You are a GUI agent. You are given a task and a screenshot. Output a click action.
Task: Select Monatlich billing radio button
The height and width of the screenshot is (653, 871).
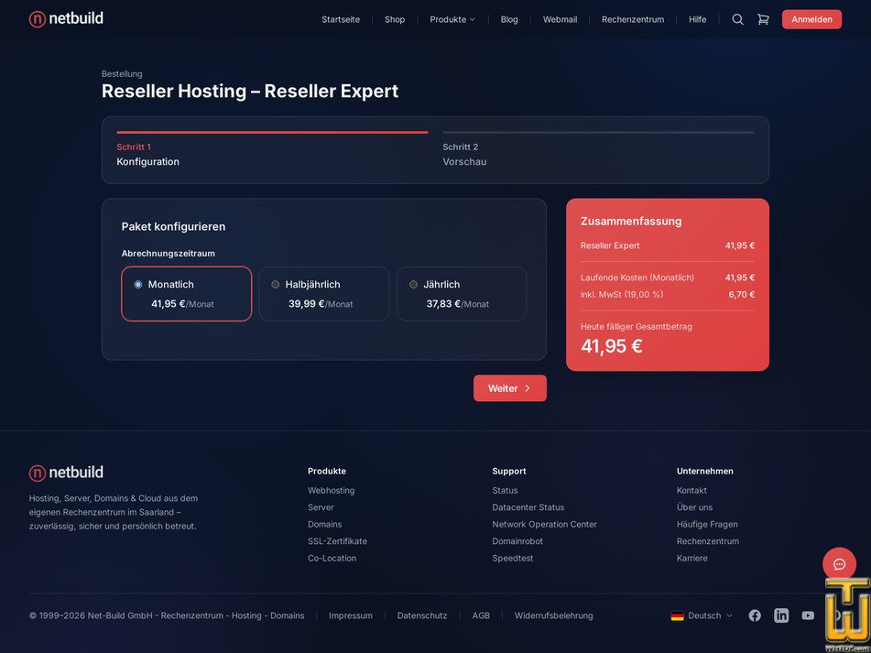(138, 284)
